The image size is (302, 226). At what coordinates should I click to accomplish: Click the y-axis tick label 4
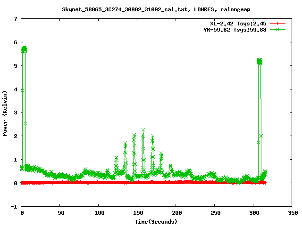16,89
